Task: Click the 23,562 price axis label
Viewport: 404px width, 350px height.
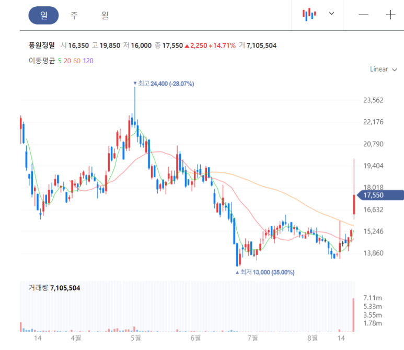Action: [373, 100]
